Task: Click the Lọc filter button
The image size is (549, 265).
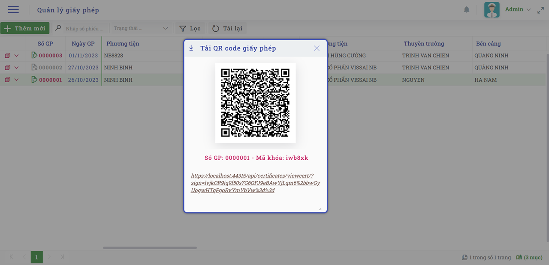Action: click(x=190, y=28)
